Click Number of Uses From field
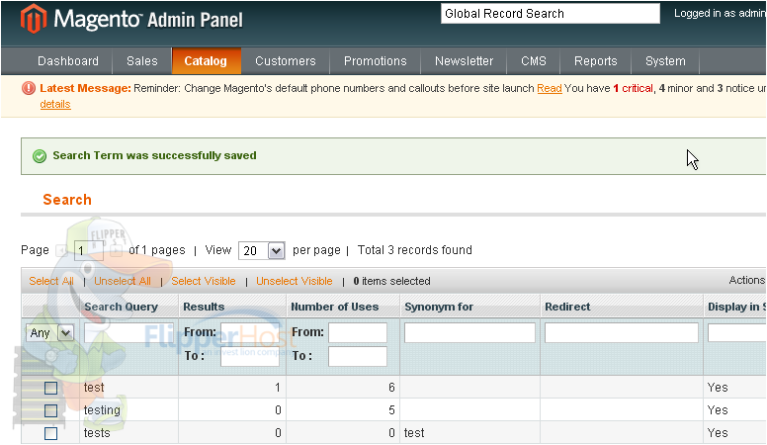The width and height of the screenshot is (767, 445). (358, 333)
